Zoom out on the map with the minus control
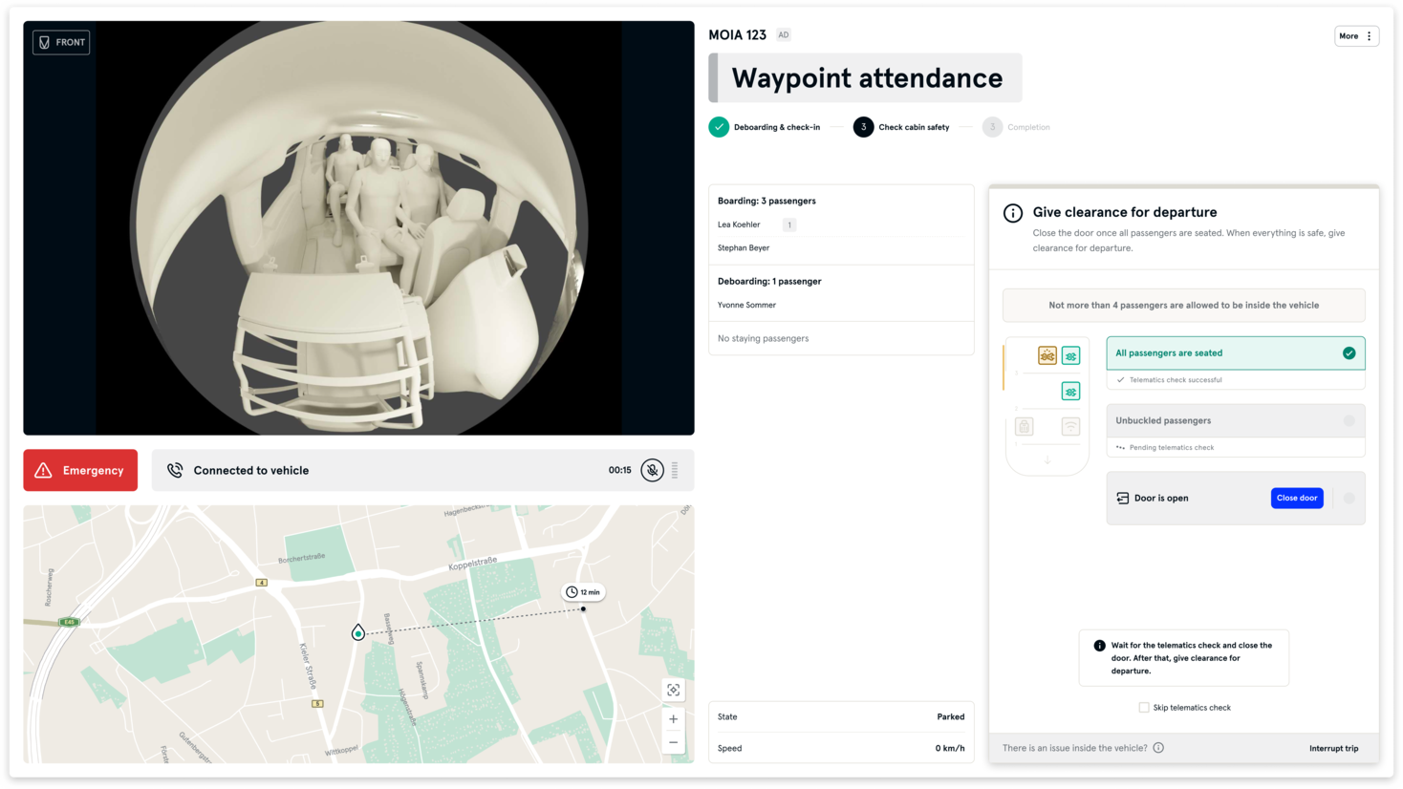The image size is (1403, 789). tap(673, 741)
